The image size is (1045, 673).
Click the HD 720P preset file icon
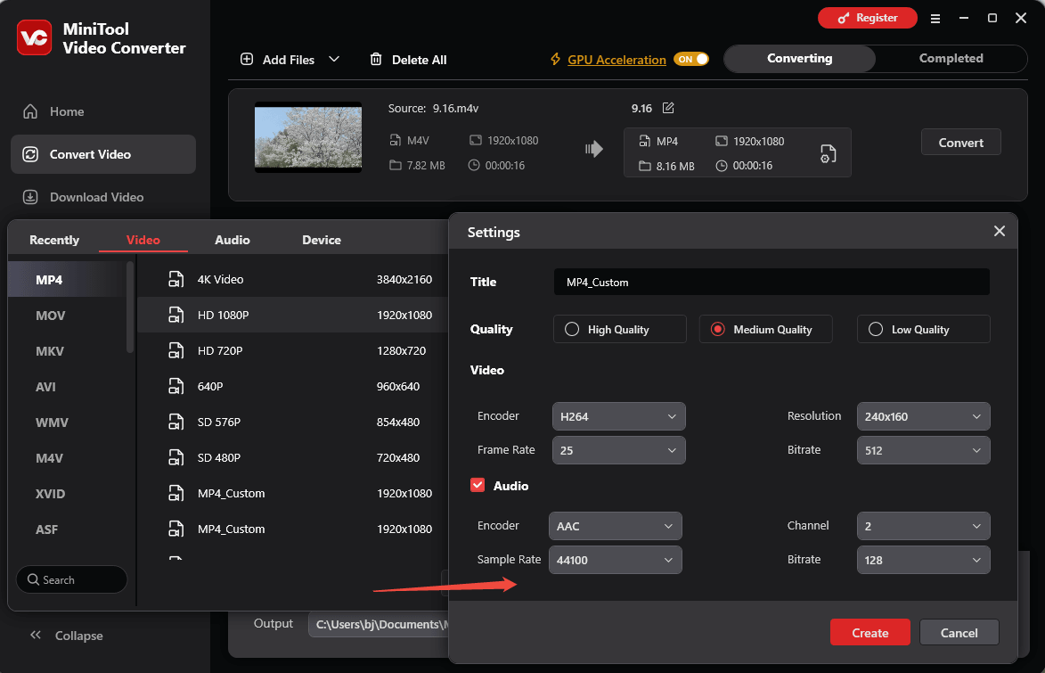tap(176, 350)
